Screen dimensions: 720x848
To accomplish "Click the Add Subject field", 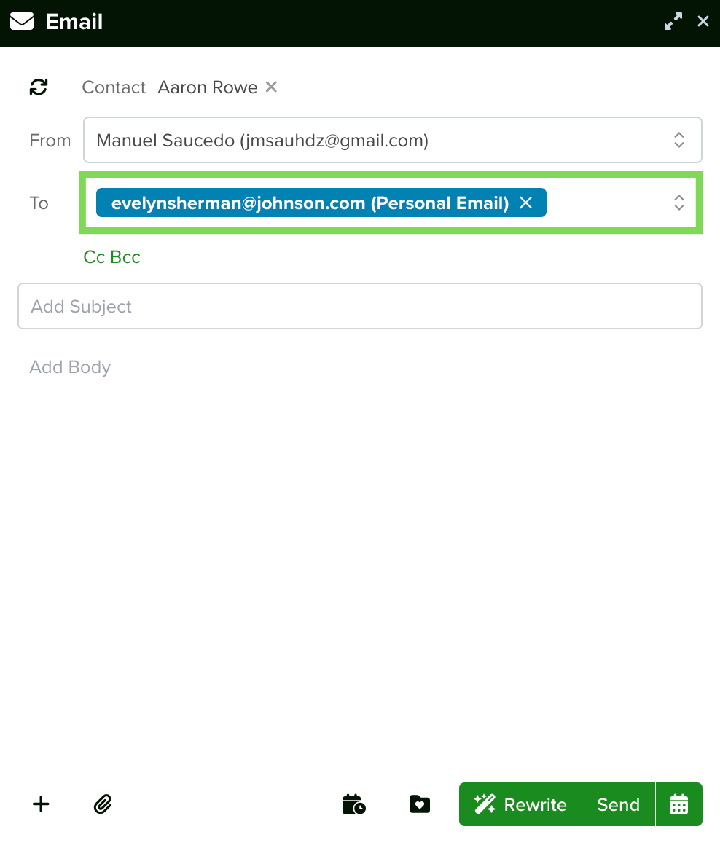I will click(360, 306).
